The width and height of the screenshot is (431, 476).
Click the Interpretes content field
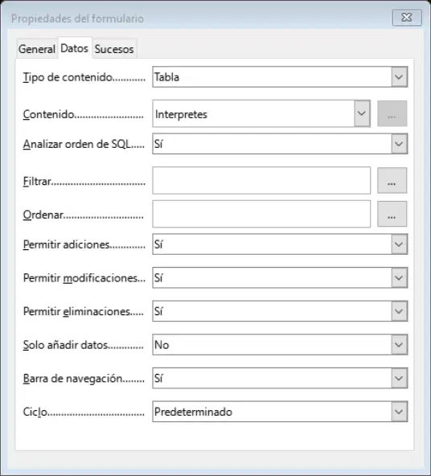[x=253, y=113]
